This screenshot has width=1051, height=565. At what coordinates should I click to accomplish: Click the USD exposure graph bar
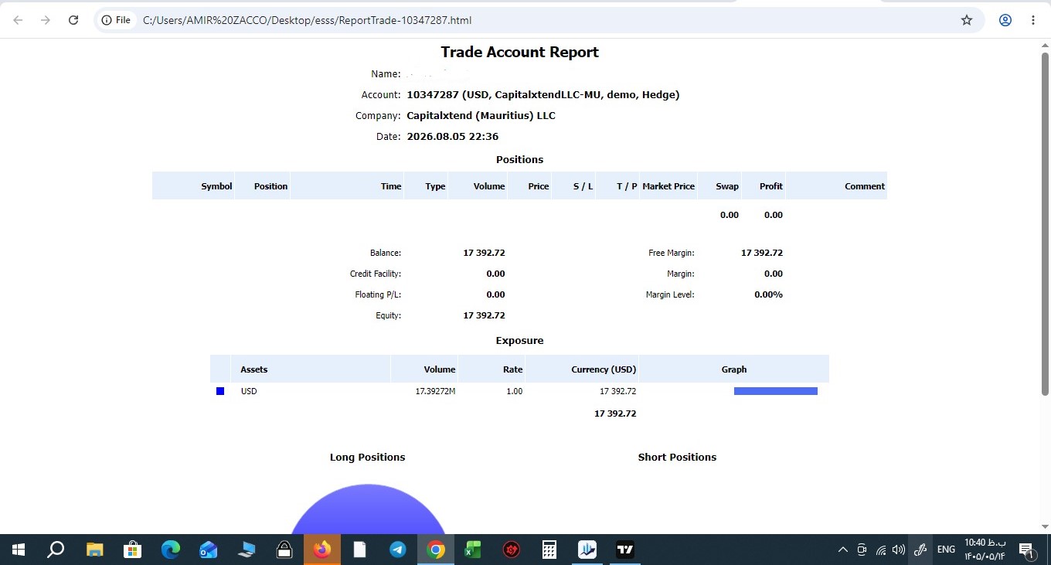pyautogui.click(x=776, y=391)
